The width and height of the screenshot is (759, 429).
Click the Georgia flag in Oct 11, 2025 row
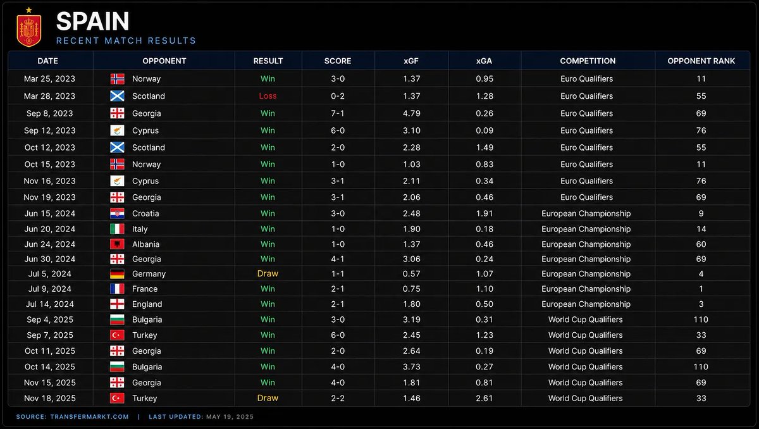[x=118, y=351]
